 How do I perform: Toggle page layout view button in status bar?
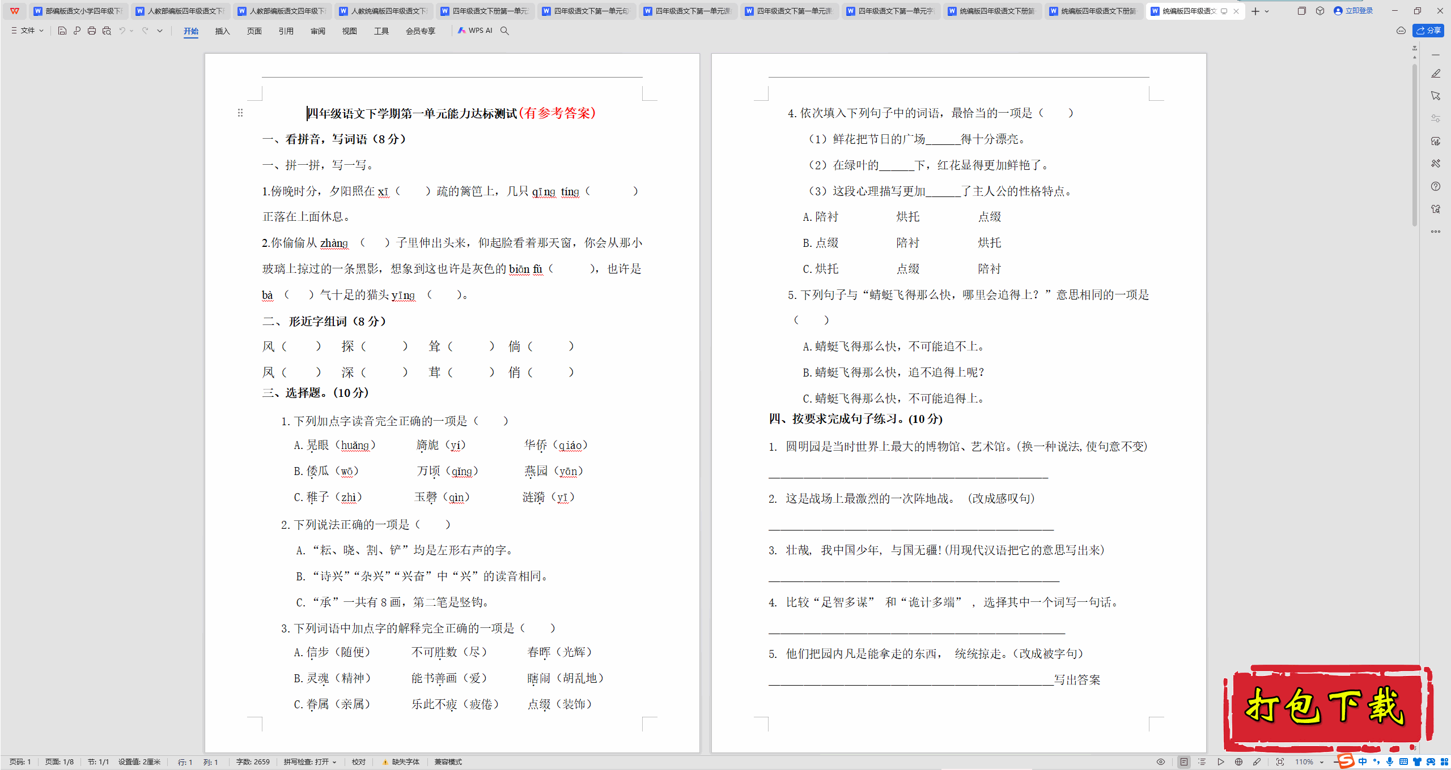pos(1184,762)
